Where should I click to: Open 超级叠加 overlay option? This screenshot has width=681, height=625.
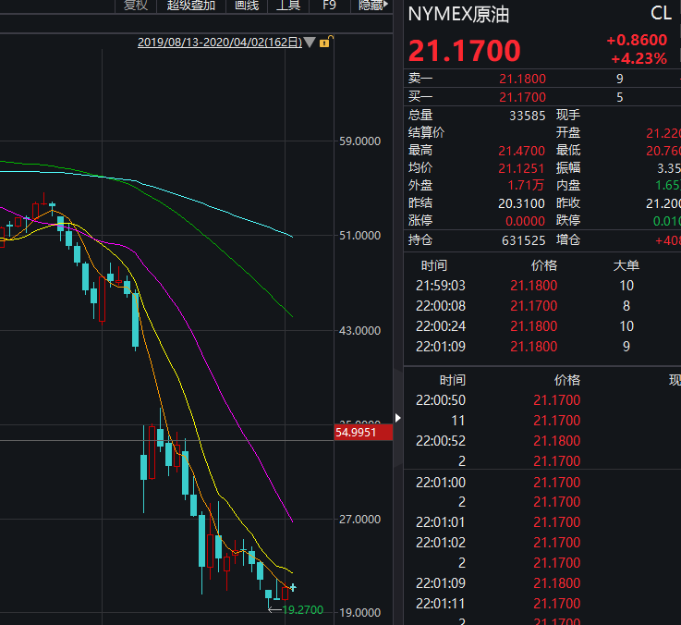pyautogui.click(x=191, y=6)
